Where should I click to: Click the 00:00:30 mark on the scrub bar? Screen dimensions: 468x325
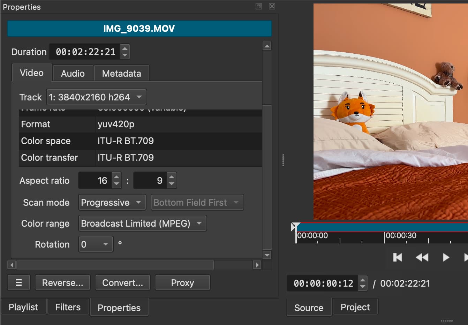tap(384, 236)
